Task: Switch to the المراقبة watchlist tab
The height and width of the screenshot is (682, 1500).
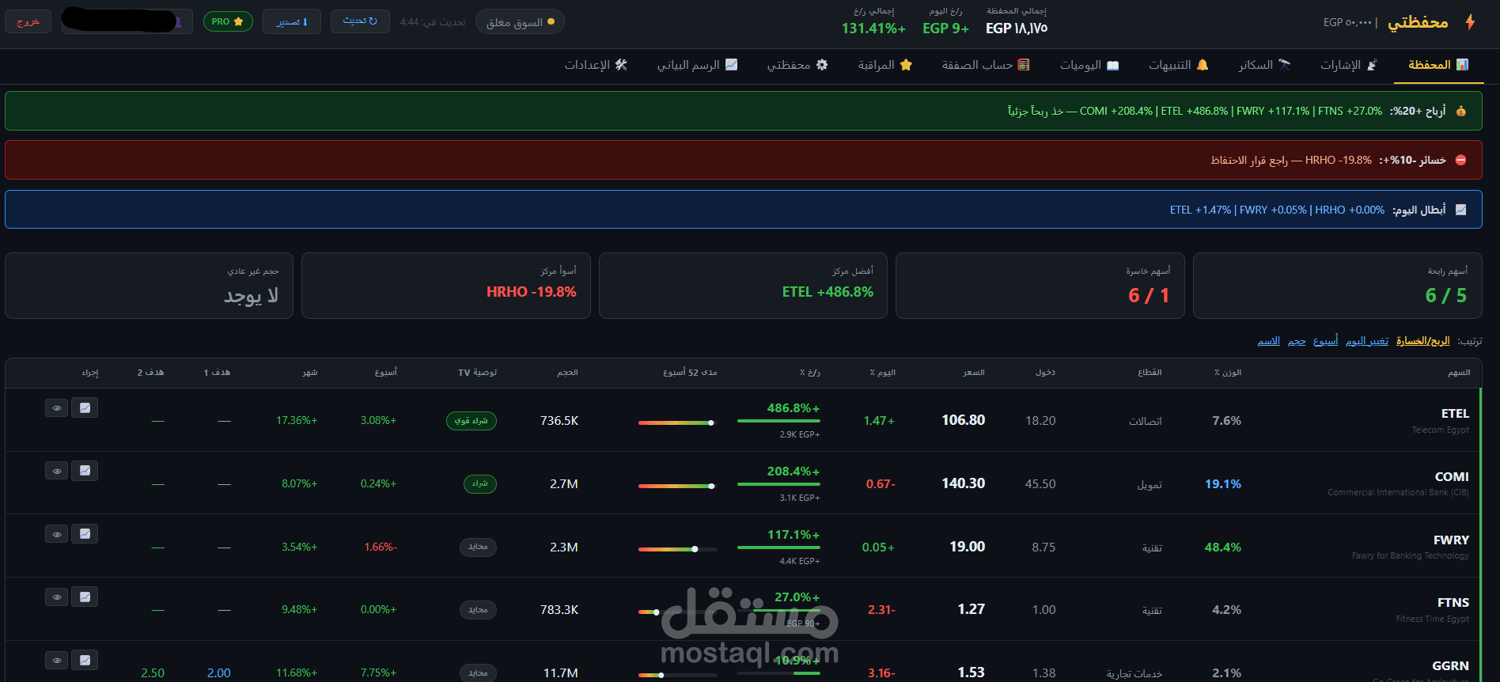Action: point(885,65)
